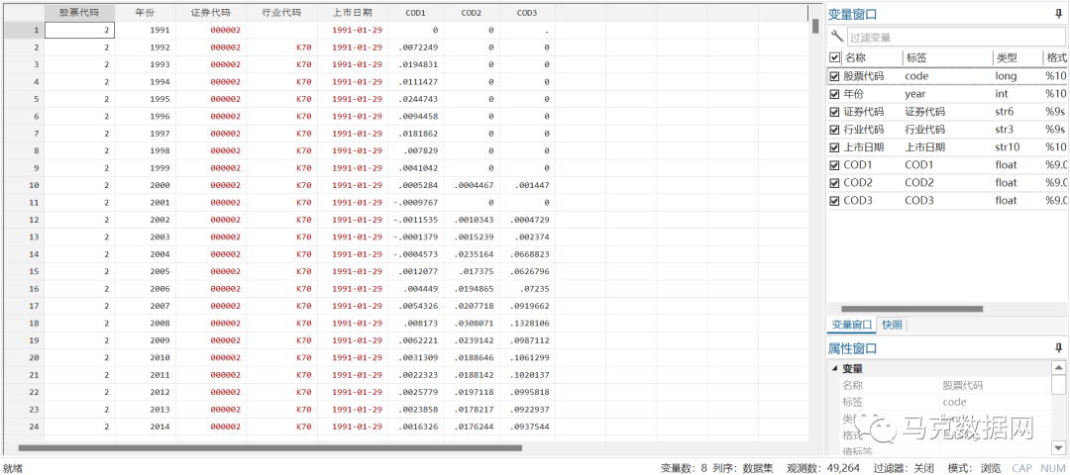Sort variables by the 类型 column header
1070x475 pixels.
coord(1016,58)
